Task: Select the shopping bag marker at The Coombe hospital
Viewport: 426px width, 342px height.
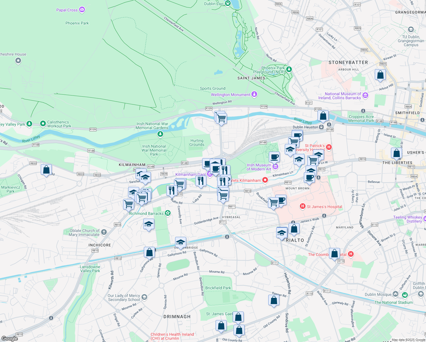Action: click(x=334, y=254)
